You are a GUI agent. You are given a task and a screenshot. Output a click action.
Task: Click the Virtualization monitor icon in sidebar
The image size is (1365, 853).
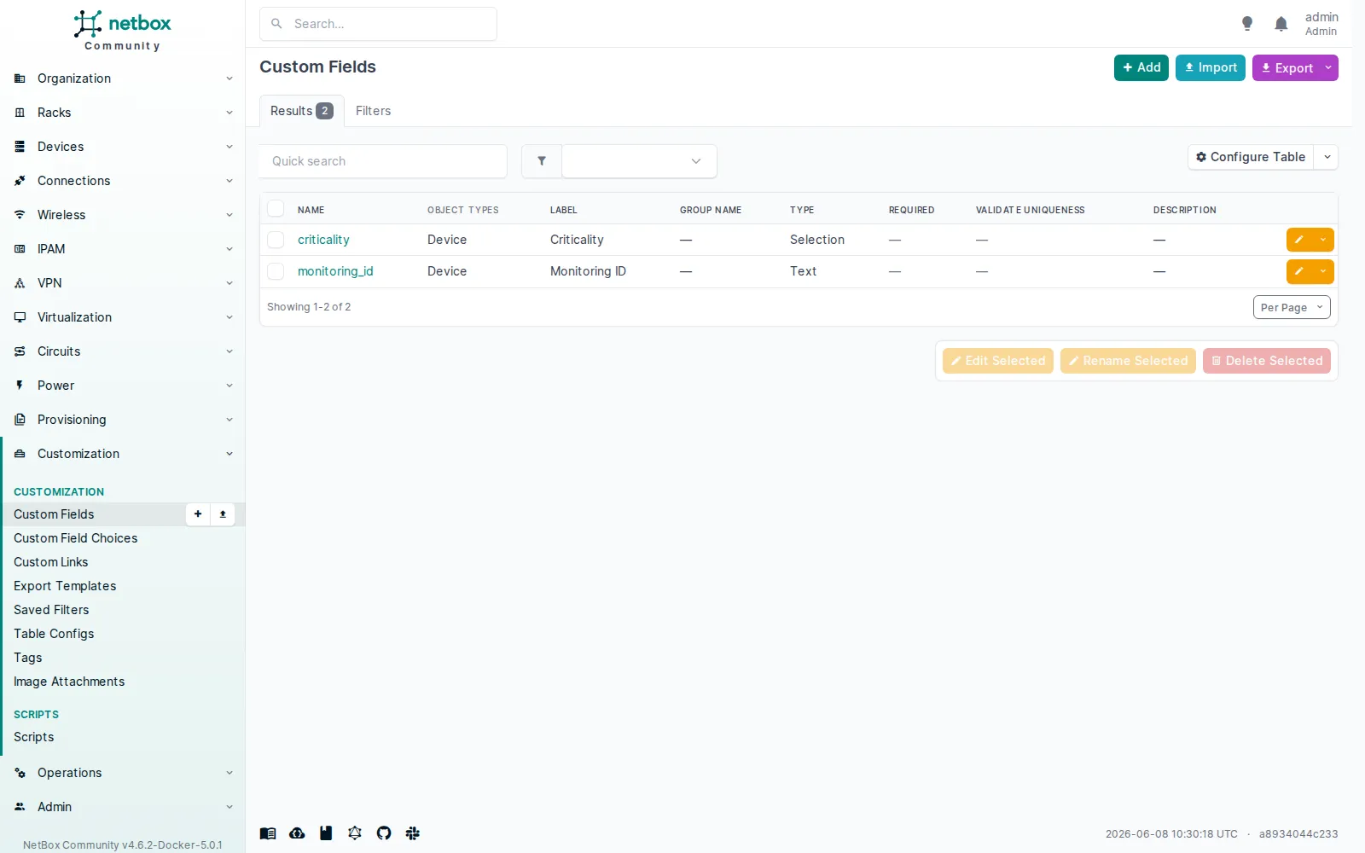pyautogui.click(x=20, y=317)
